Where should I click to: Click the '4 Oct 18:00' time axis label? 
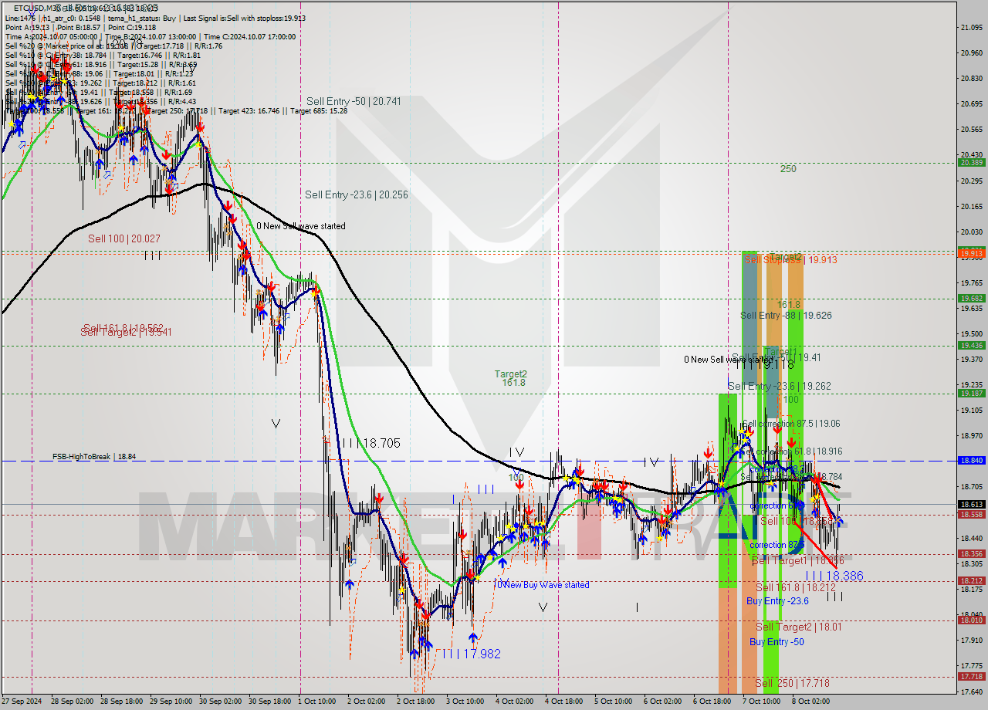coord(563,702)
